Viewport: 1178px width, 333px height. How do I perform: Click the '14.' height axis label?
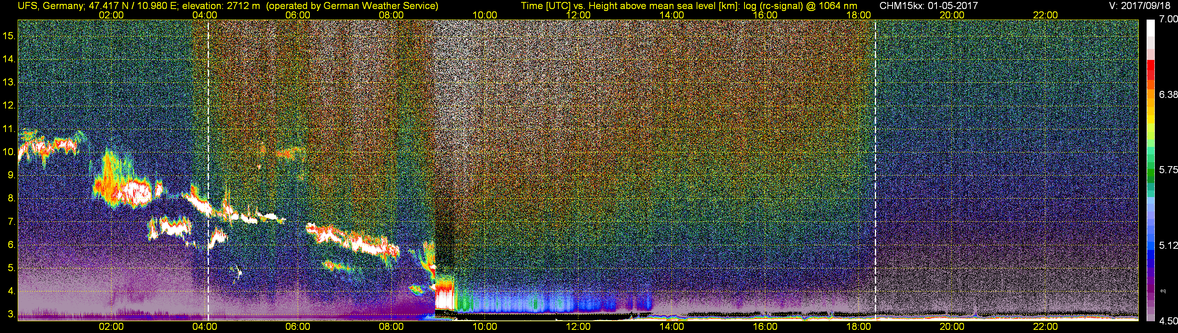click(x=9, y=59)
